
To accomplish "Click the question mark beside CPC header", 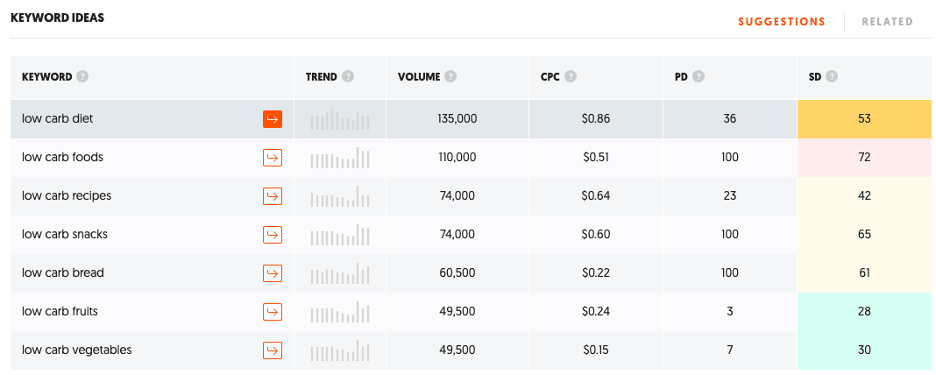I will click(571, 76).
